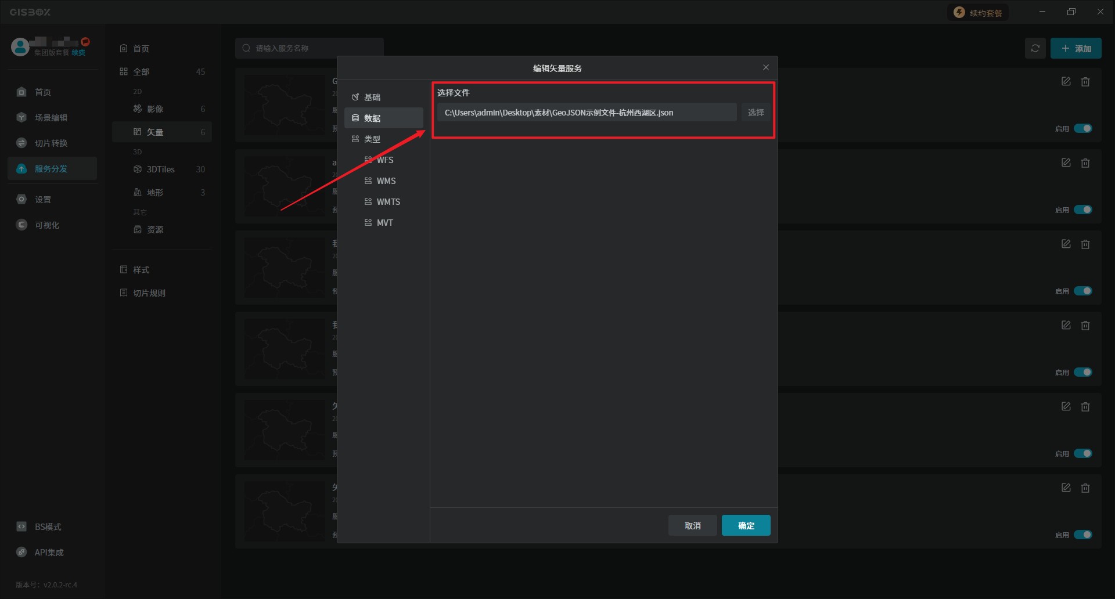The image size is (1115, 599).
Task: Toggle 启用 switch on last service row
Action: (x=1082, y=535)
